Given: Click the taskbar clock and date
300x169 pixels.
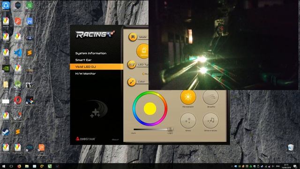Looking at the screenshot, I should [286, 166].
